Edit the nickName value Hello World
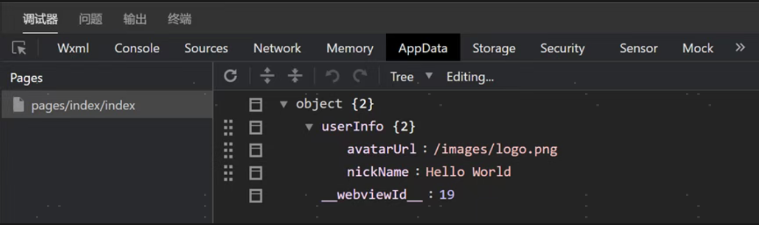 coord(468,172)
